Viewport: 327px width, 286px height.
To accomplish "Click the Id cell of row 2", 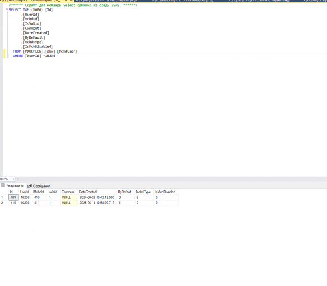I will click(13, 203).
